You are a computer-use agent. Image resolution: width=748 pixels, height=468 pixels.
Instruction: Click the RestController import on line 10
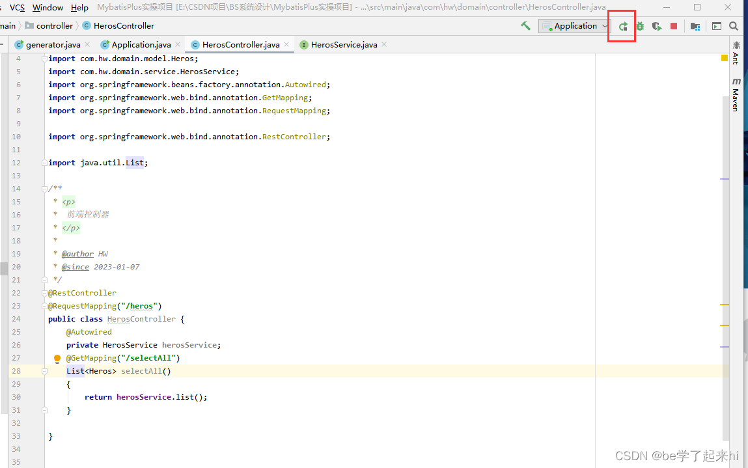pyautogui.click(x=294, y=137)
